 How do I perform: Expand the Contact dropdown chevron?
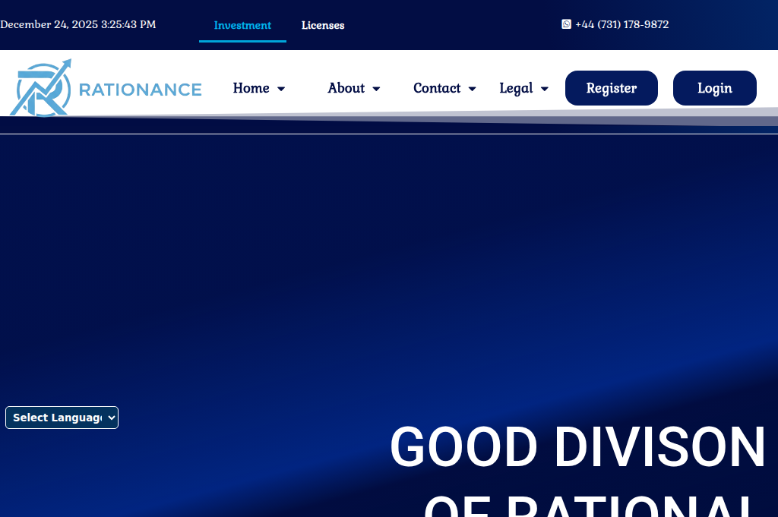point(473,89)
